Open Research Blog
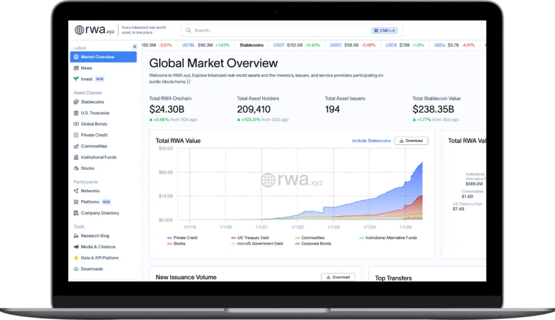Screen dimensions: 555x320 click(95, 235)
